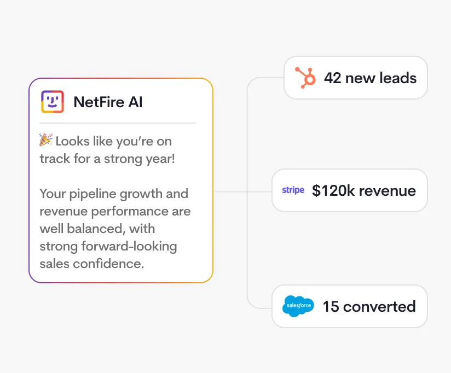Select the "NetFire AI" heading text
451x373 pixels.
pos(108,102)
